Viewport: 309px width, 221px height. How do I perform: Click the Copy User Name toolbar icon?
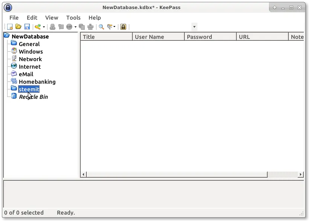(x=52, y=27)
